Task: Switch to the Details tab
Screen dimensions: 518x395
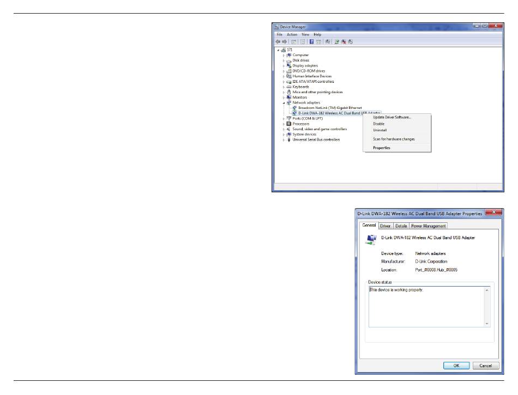Action: pyautogui.click(x=401, y=226)
